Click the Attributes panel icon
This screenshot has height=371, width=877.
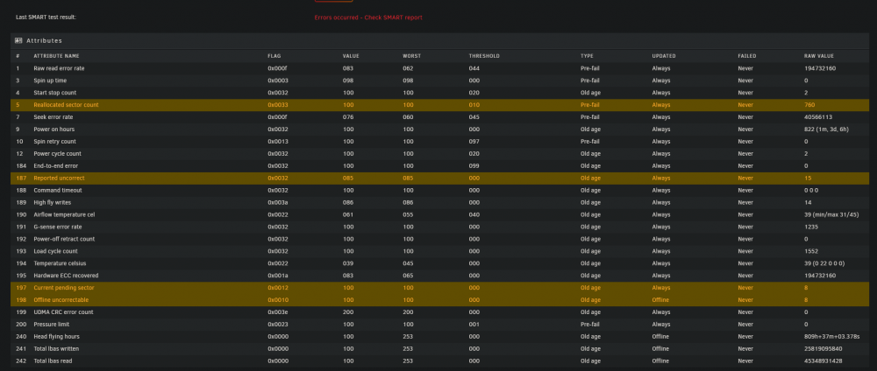point(18,41)
